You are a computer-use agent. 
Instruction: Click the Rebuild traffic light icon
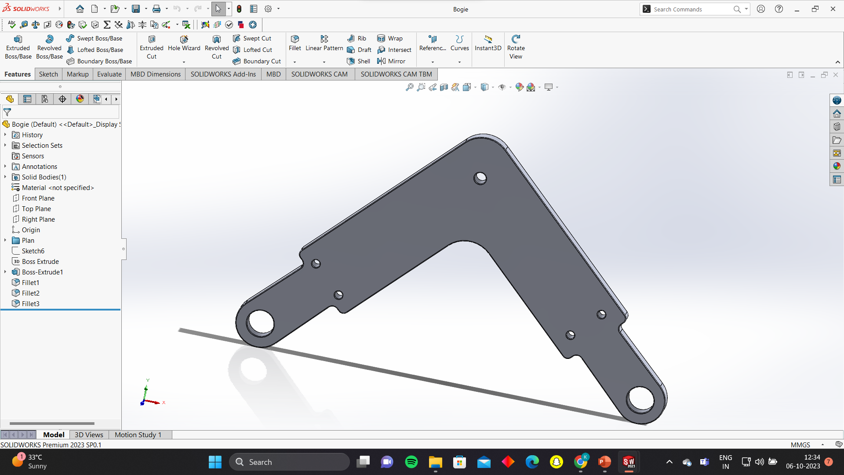[239, 9]
